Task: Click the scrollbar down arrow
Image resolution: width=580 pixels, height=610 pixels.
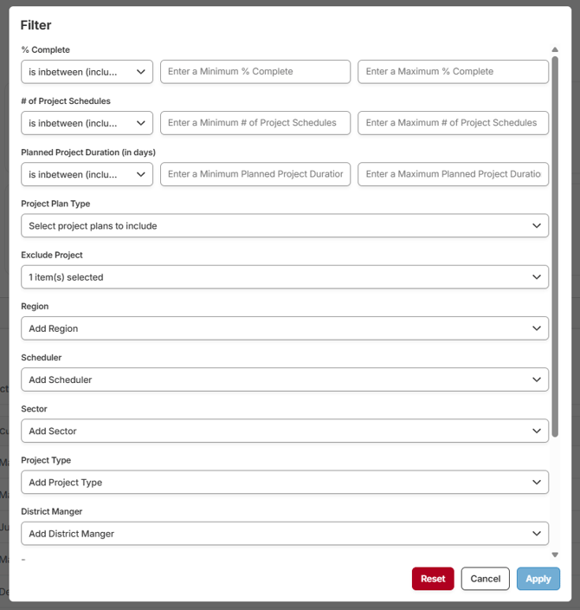Action: (555, 555)
